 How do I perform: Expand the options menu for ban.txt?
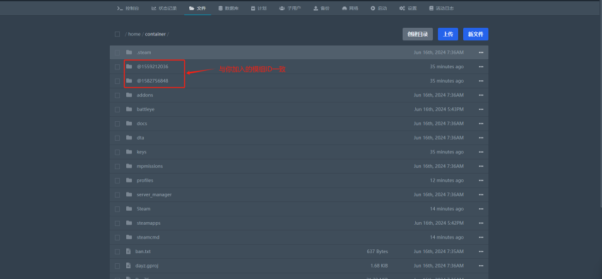(481, 251)
